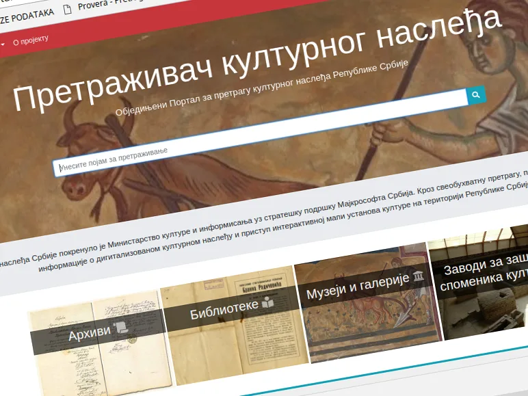Image resolution: width=528 pixels, height=396 pixels.
Task: Open the Архиви category label
Action: [89, 334]
